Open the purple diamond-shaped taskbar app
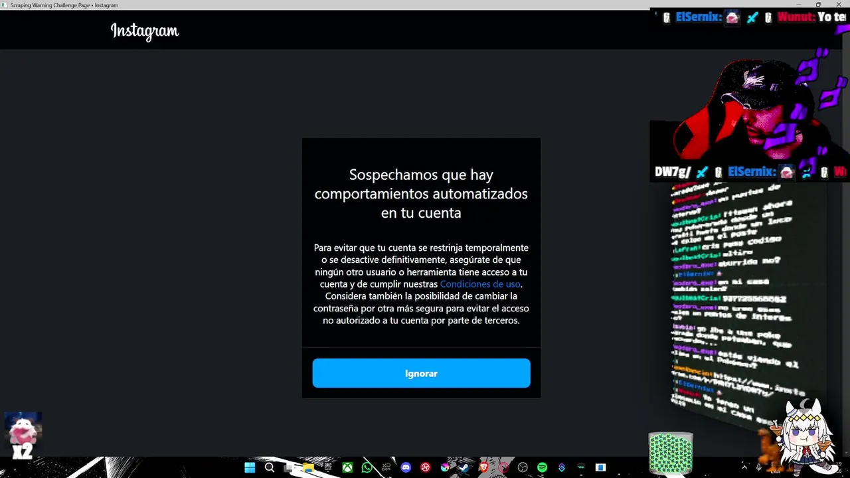This screenshot has height=478, width=850. click(561, 467)
